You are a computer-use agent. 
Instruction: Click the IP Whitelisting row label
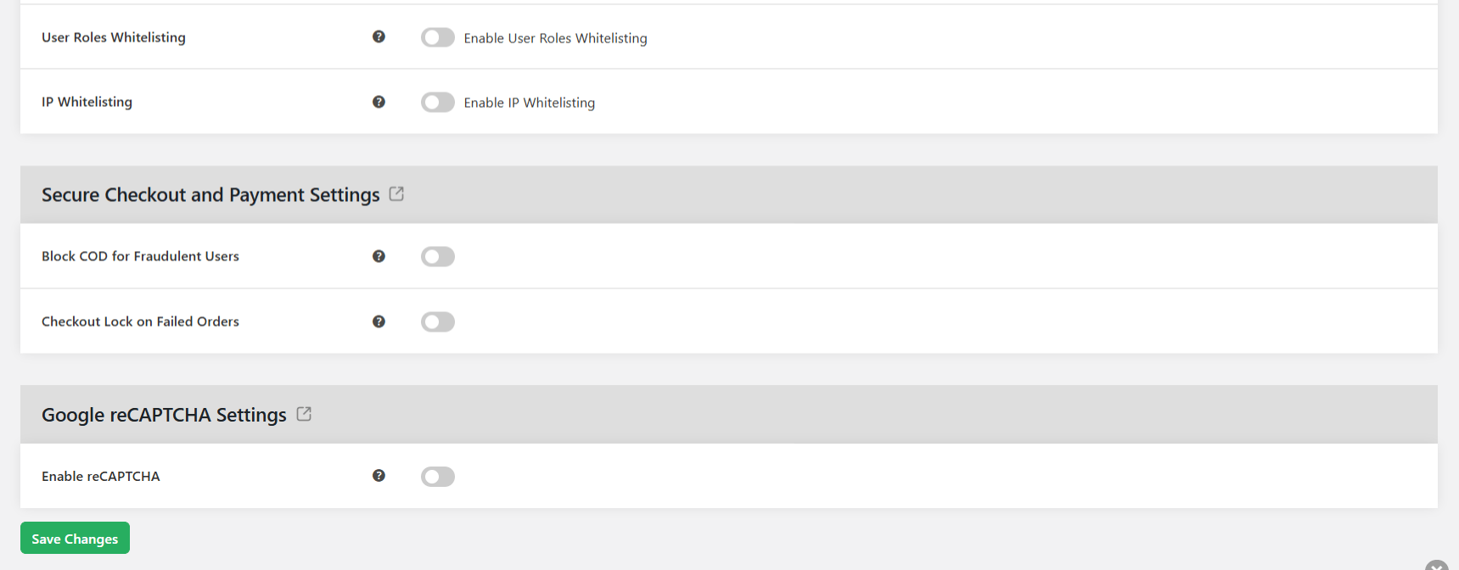point(87,101)
